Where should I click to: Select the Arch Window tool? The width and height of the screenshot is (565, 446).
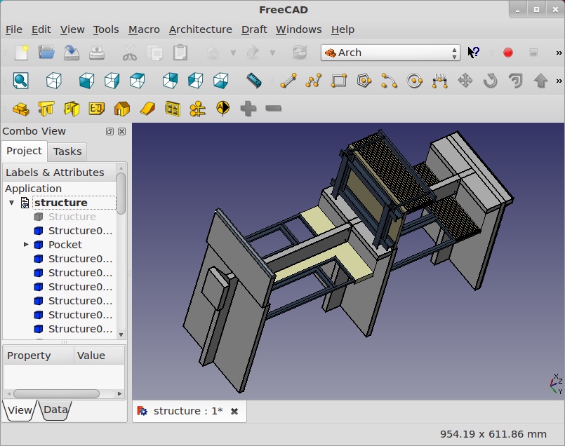point(173,109)
